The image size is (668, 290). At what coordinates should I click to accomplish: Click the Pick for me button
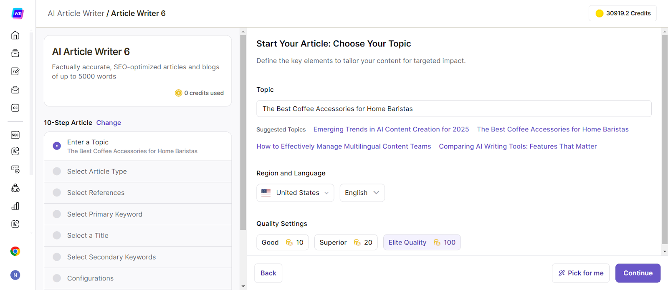pyautogui.click(x=580, y=273)
